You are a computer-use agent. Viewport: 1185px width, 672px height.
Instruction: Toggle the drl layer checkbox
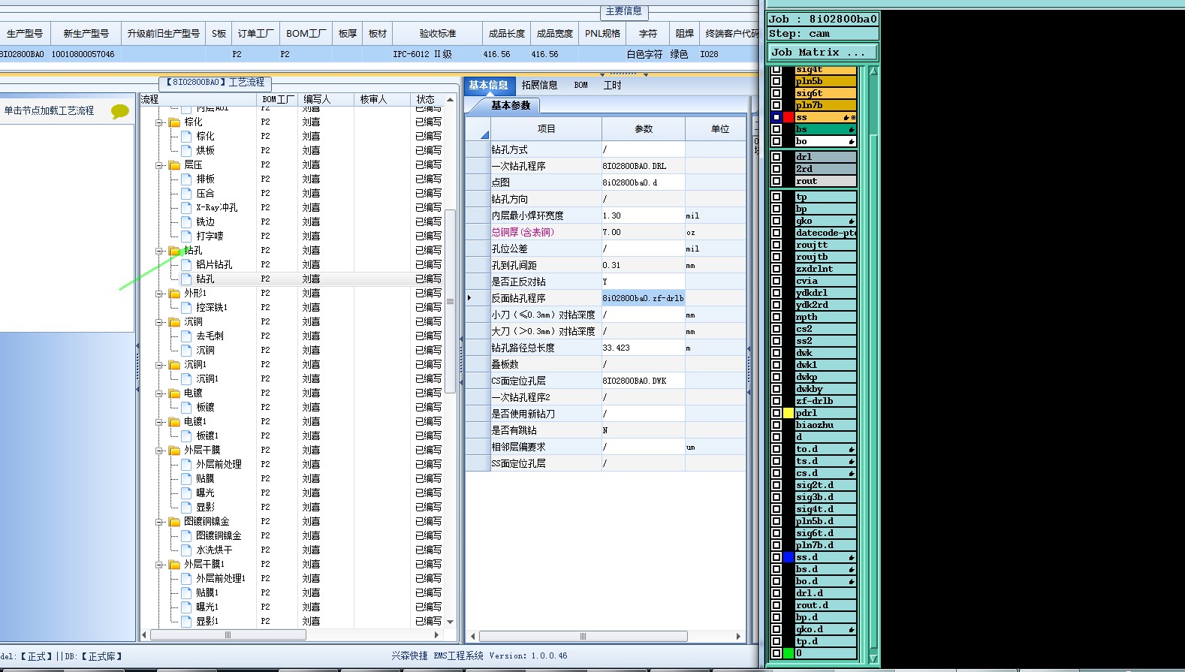coord(776,157)
